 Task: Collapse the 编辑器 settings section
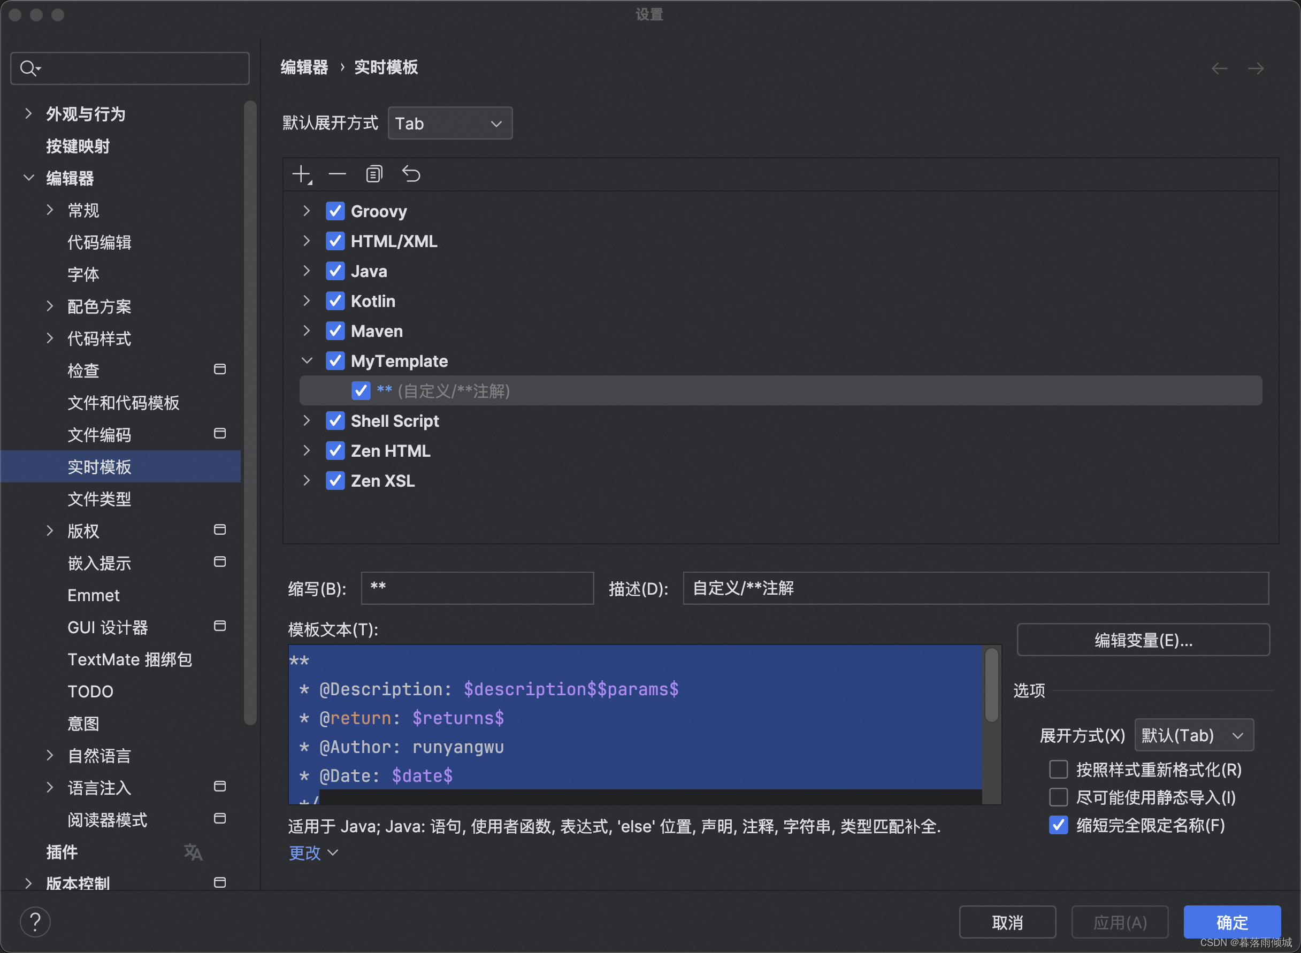pyautogui.click(x=28, y=178)
